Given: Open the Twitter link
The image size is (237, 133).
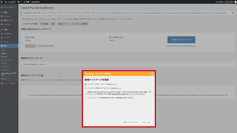Looking at the screenshot, I should 53,19.
